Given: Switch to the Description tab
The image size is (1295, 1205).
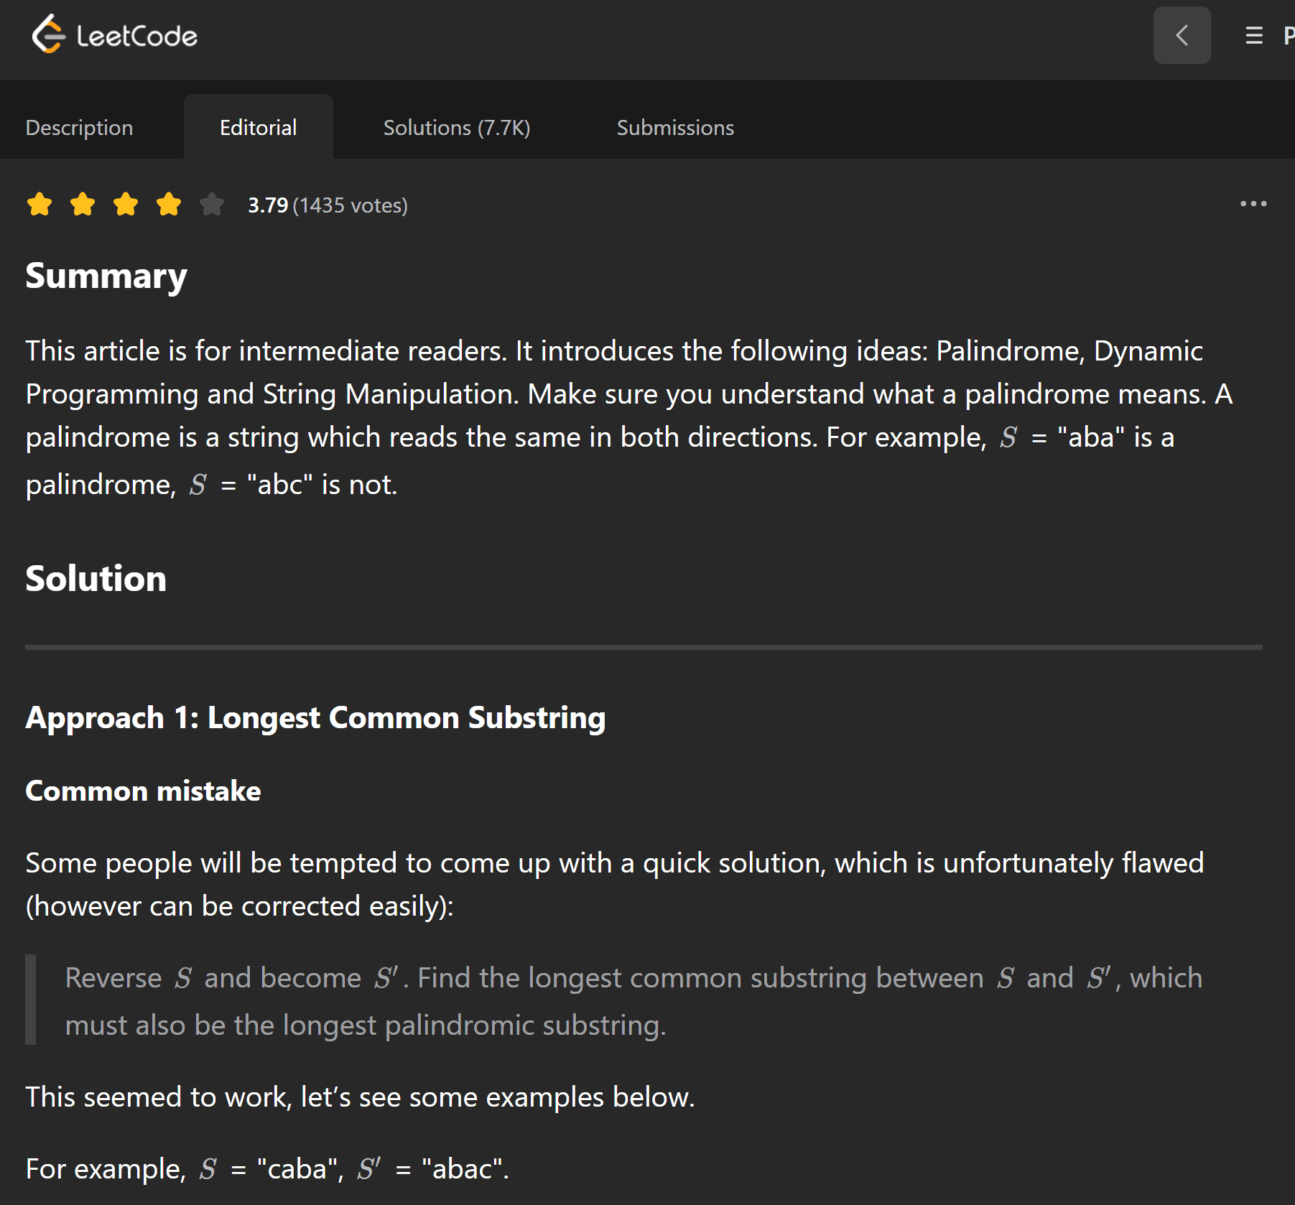Looking at the screenshot, I should pyautogui.click(x=79, y=127).
